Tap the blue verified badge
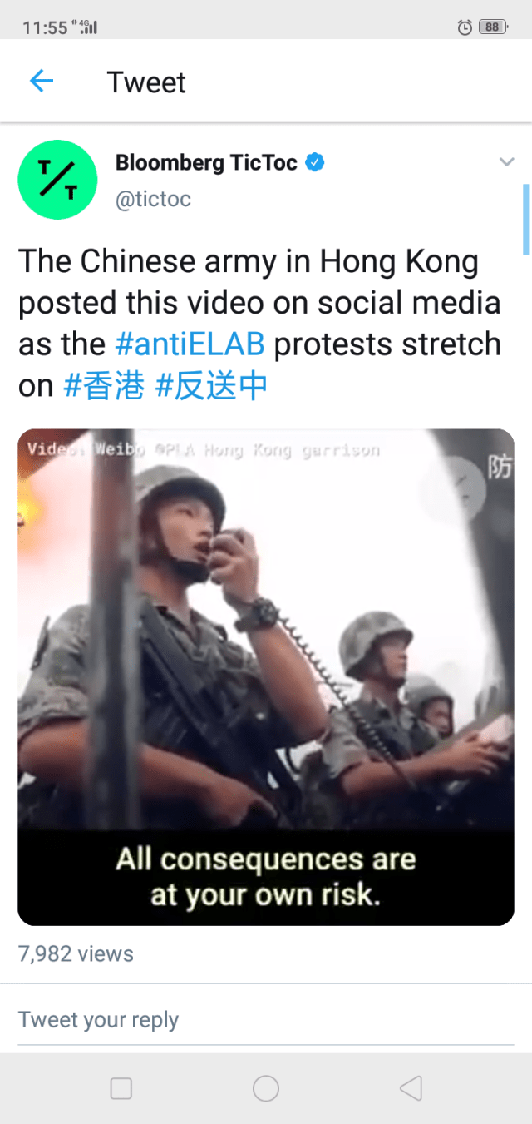 point(315,162)
